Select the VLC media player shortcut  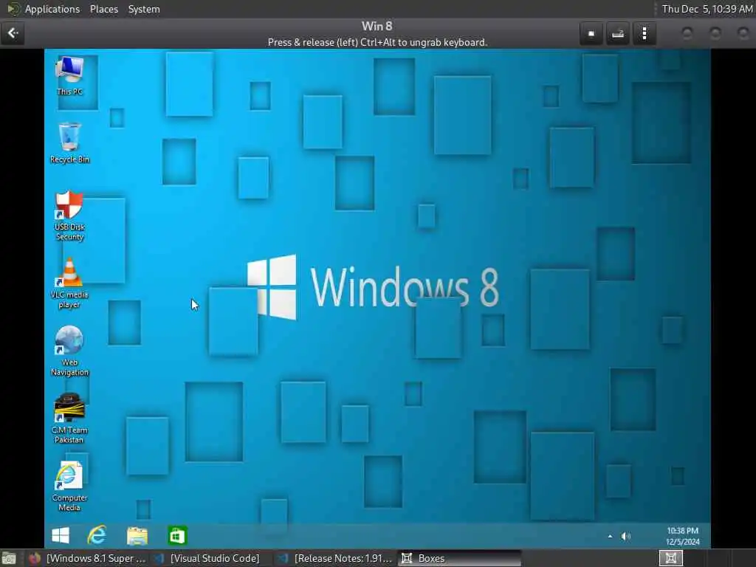[x=69, y=283]
